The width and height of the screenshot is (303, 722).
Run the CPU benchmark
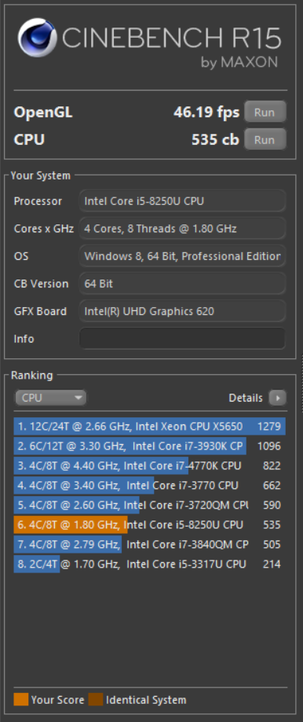265,139
